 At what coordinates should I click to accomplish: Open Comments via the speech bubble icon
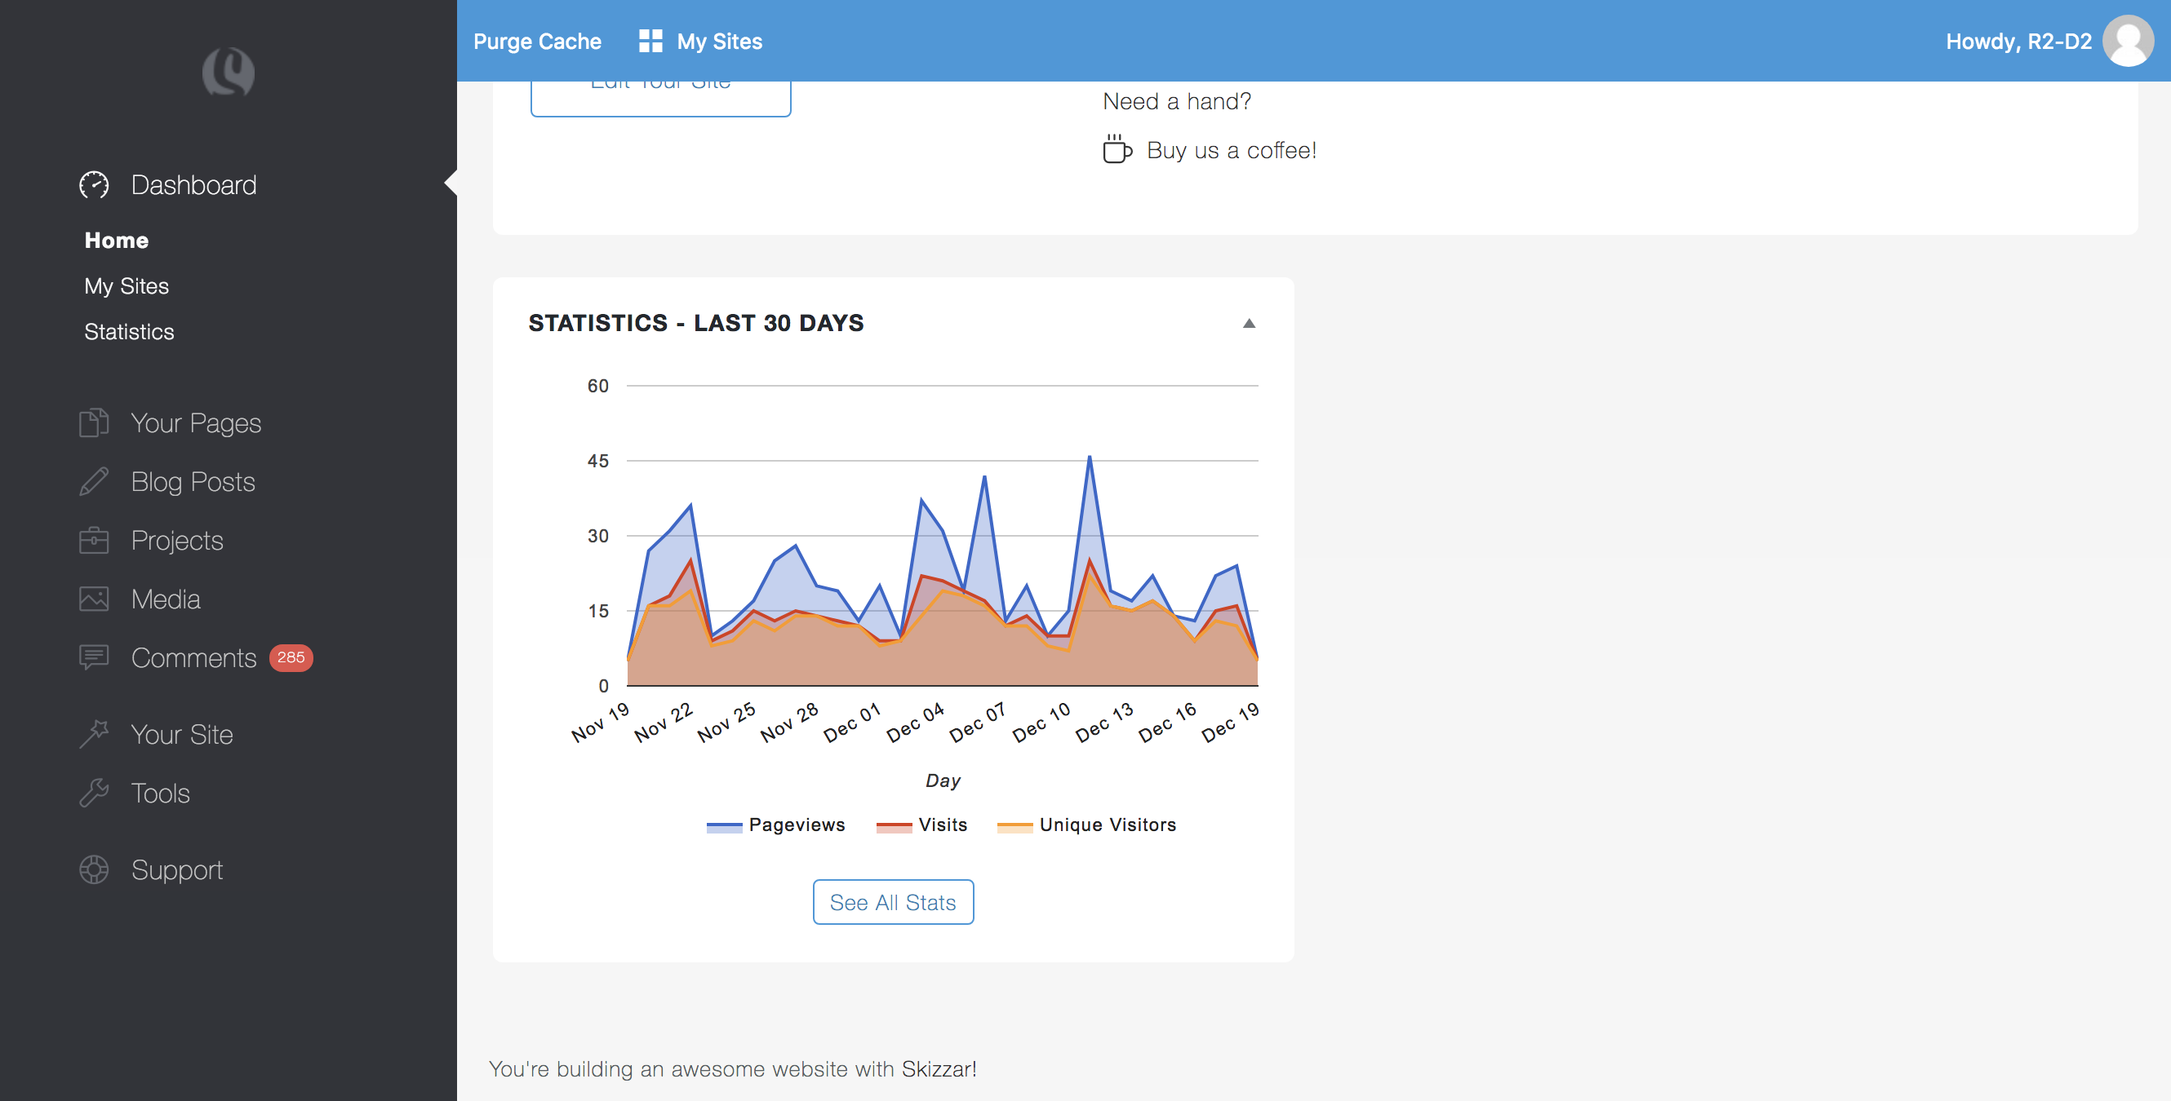[93, 657]
